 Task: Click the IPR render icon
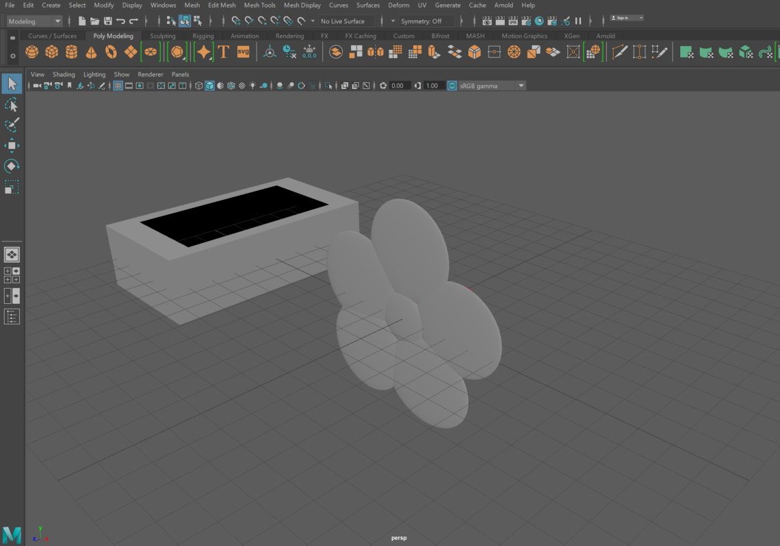(x=513, y=21)
